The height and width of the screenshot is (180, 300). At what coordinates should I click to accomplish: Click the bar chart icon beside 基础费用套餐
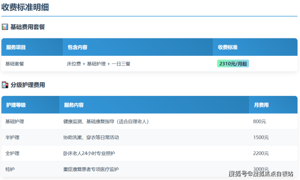[5, 27]
